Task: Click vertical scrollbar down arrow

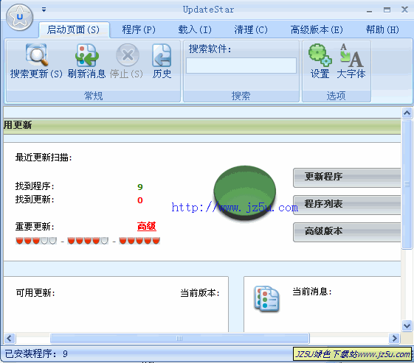Action: tap(407, 325)
